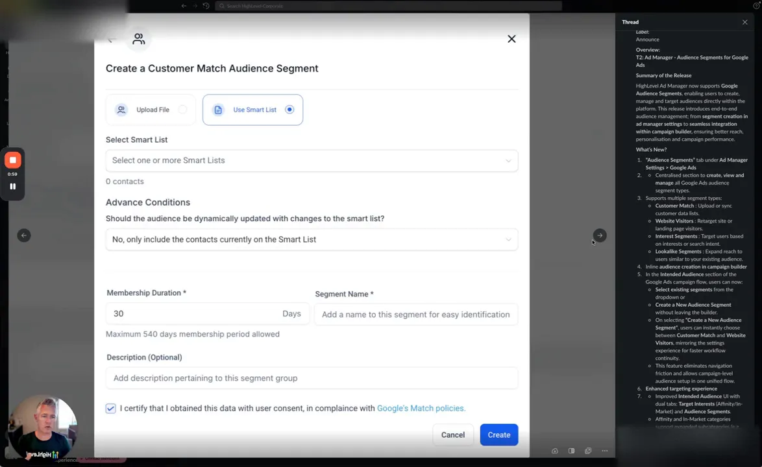Image resolution: width=762 pixels, height=467 pixels.
Task: Click the left navigation arrow beside the dialog
Action: click(24, 235)
